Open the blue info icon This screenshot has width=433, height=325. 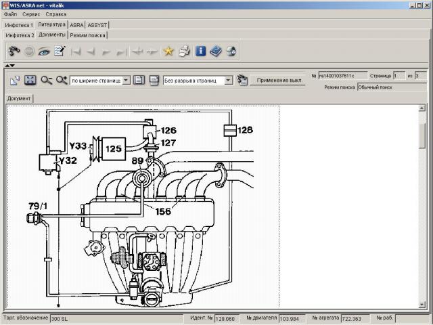pos(200,51)
